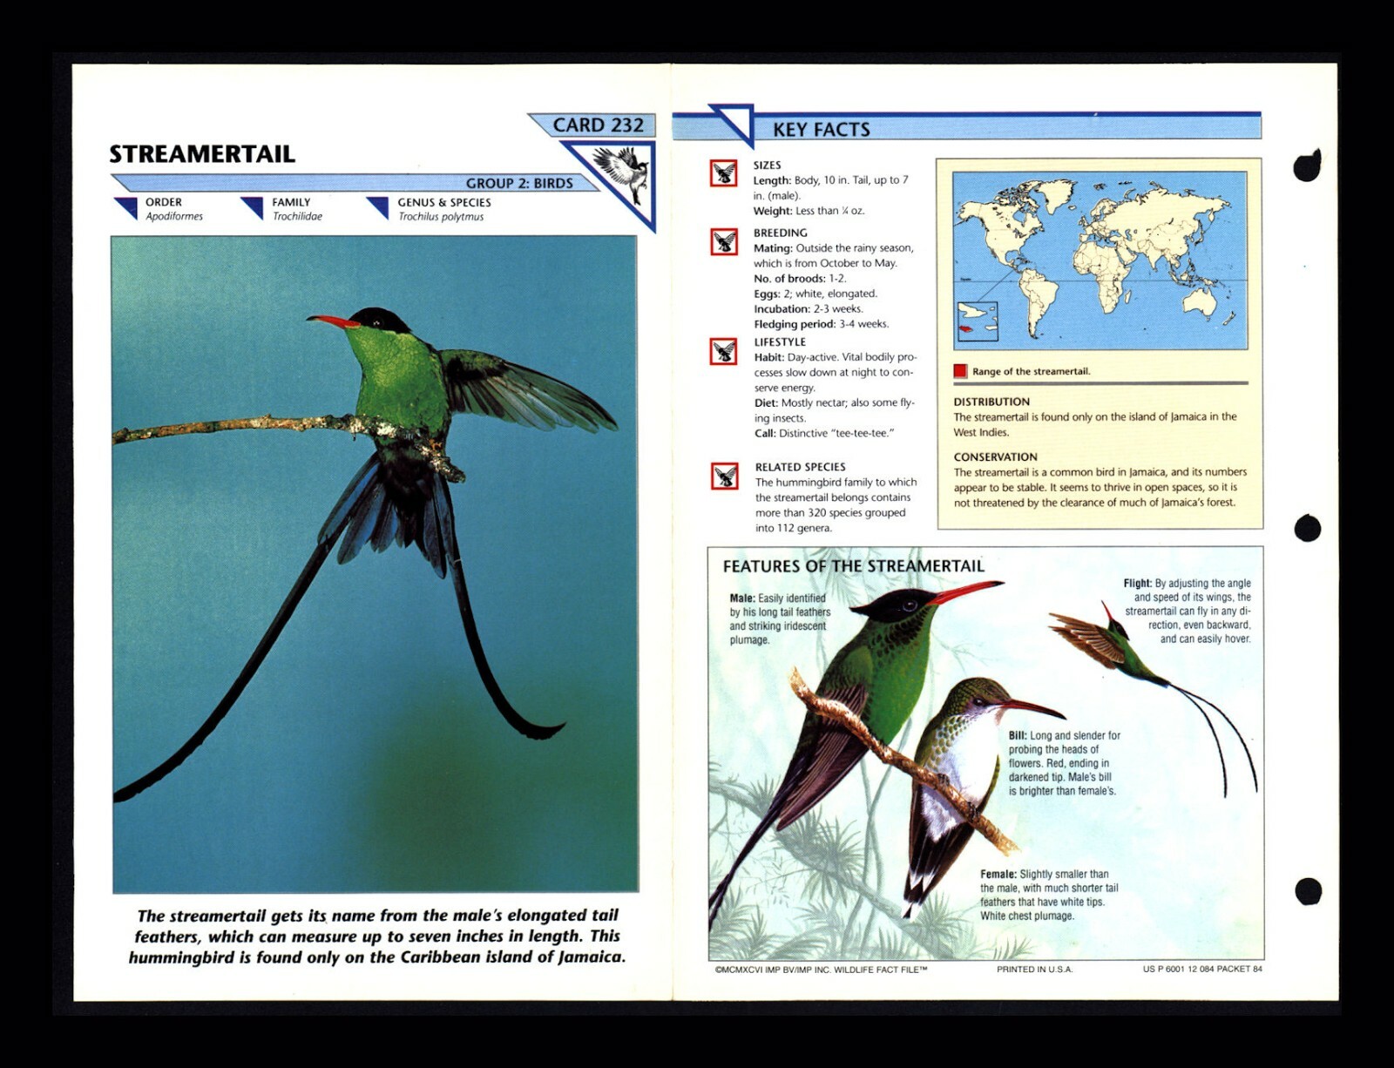1394x1068 pixels.
Task: Click the blue triangle beside ORDER
Action: [x=126, y=207]
